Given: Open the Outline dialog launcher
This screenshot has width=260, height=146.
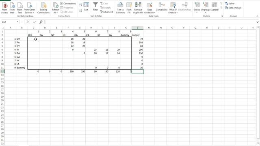Looking at the screenshot, I should click(x=222, y=16).
